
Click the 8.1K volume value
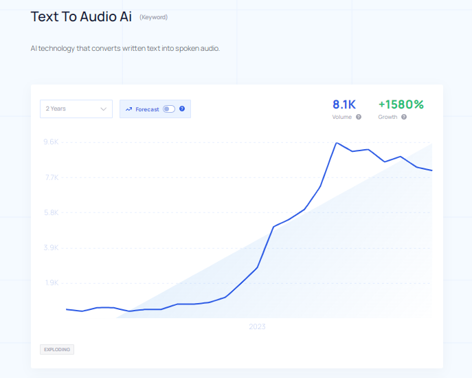click(344, 104)
